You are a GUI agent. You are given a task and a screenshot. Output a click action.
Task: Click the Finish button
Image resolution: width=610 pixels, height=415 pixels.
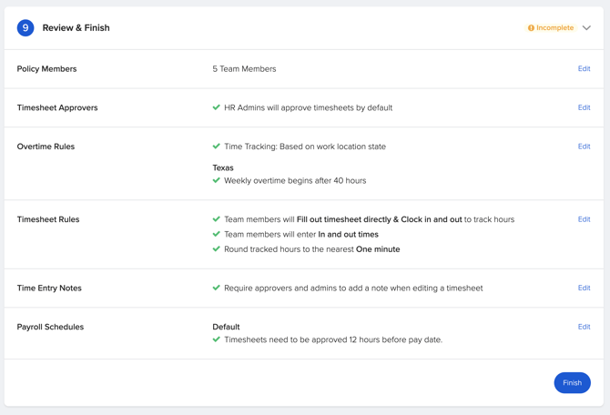(x=572, y=382)
